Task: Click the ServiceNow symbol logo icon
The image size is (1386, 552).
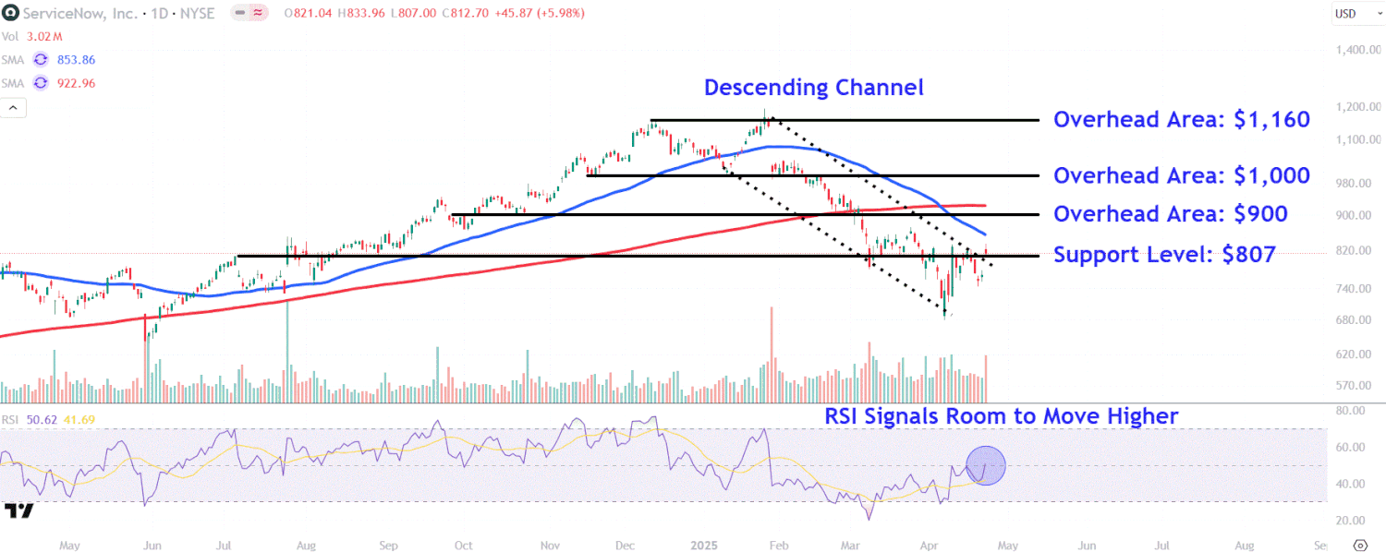Action: (10, 13)
